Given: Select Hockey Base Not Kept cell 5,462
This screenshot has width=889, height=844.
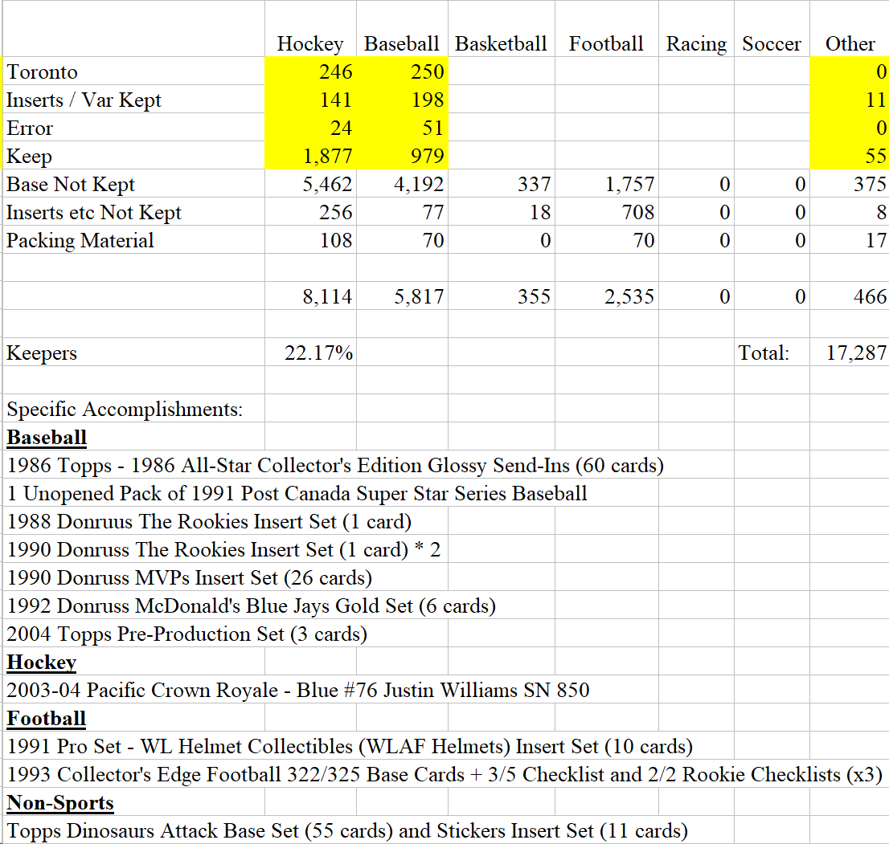Looking at the screenshot, I should point(310,184).
